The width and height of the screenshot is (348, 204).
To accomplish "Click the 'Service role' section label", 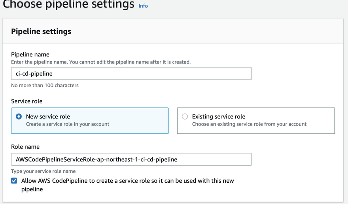I will [x=26, y=101].
